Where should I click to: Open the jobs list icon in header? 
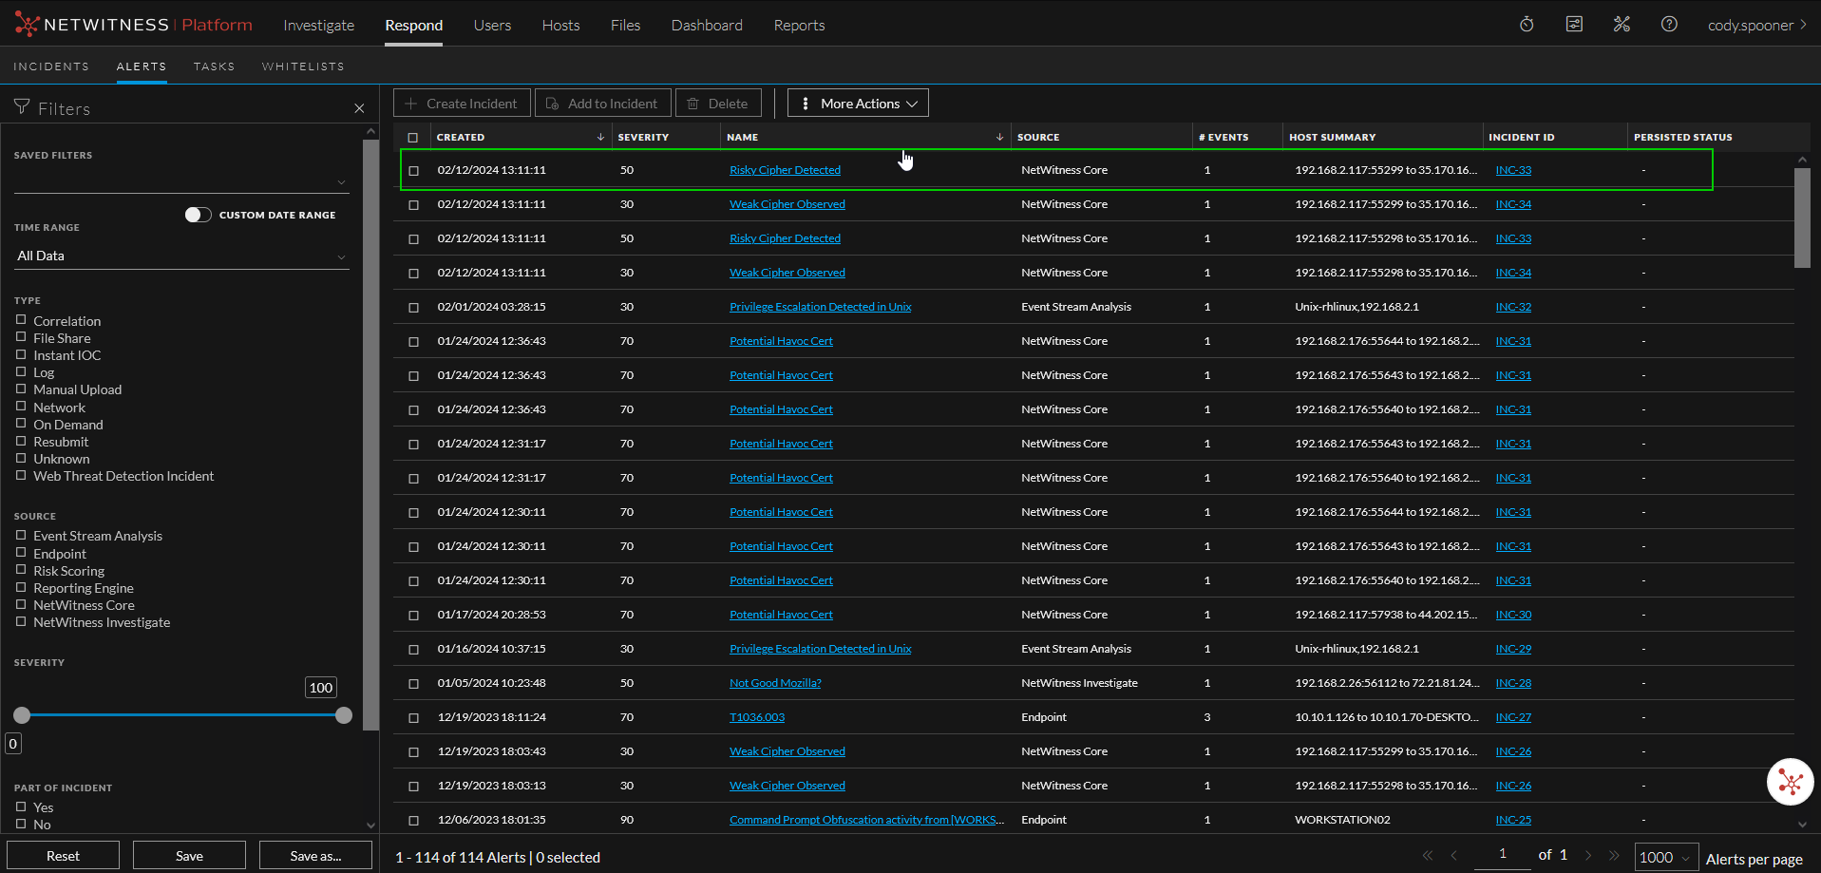(1574, 25)
